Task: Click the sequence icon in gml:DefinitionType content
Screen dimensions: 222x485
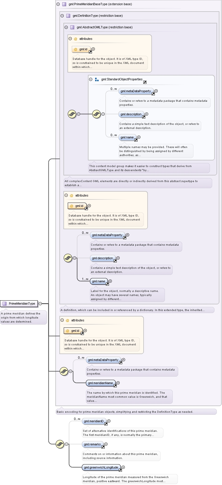Action: (x=68, y=258)
